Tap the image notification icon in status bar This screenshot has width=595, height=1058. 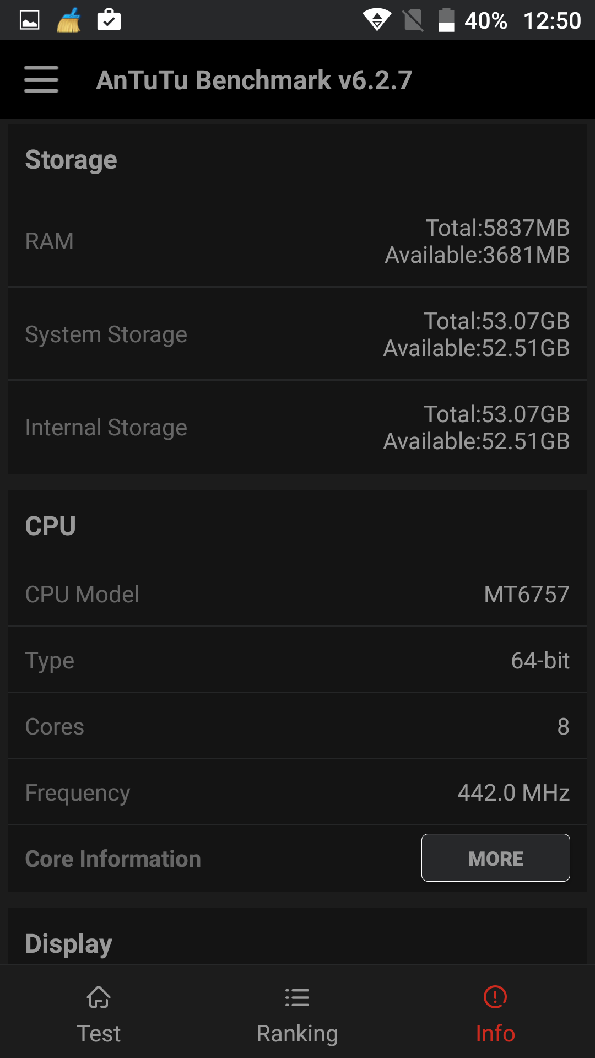pyautogui.click(x=30, y=20)
